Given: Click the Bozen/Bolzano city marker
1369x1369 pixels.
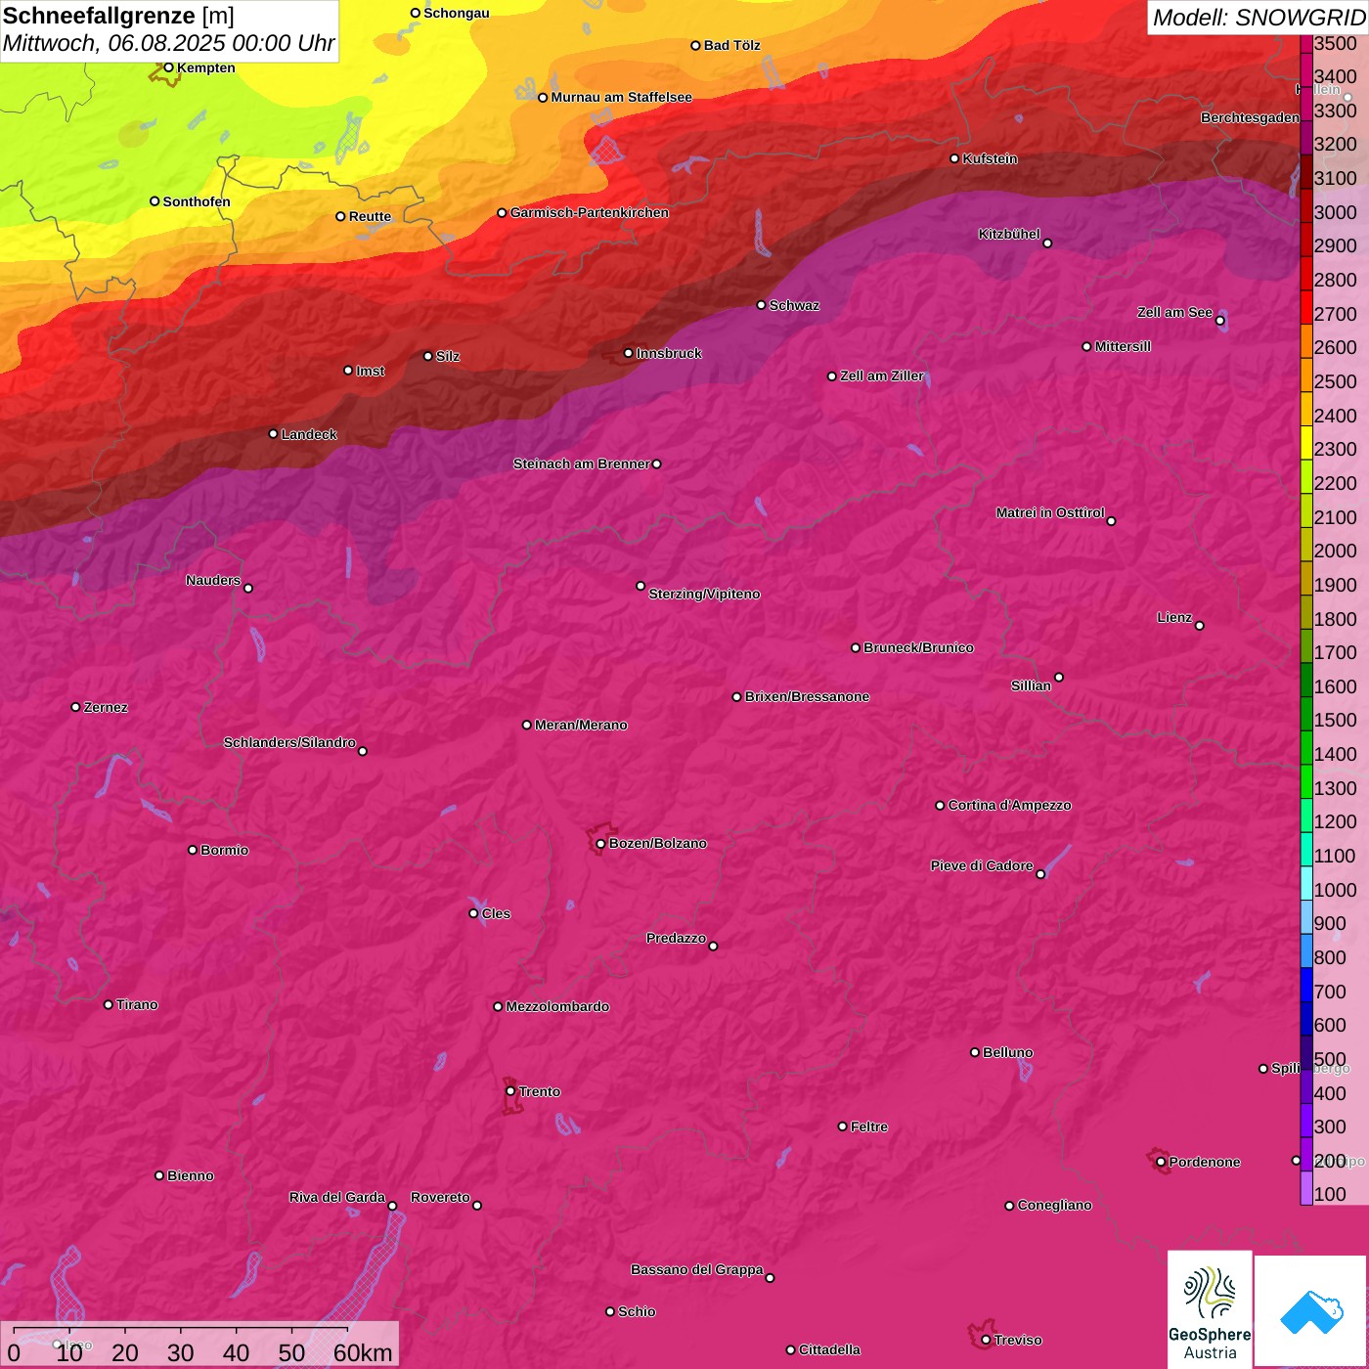Looking at the screenshot, I should [x=601, y=844].
